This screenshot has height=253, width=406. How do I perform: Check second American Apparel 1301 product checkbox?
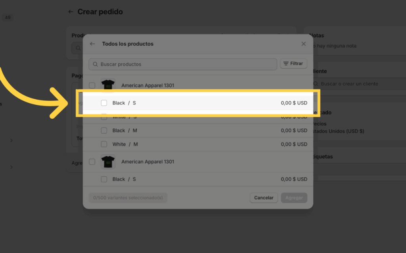tap(92, 162)
